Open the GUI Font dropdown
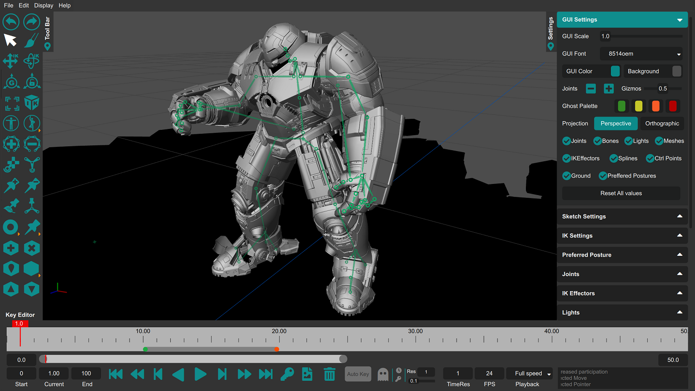The width and height of the screenshot is (695, 391). (x=641, y=54)
